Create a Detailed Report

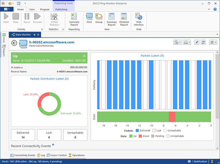124,19
